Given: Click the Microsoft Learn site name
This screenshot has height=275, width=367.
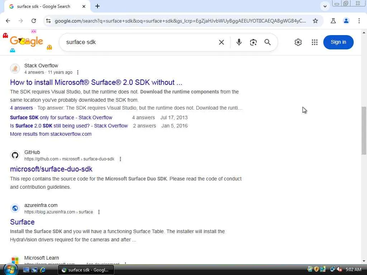Looking at the screenshot, I should (42, 258).
